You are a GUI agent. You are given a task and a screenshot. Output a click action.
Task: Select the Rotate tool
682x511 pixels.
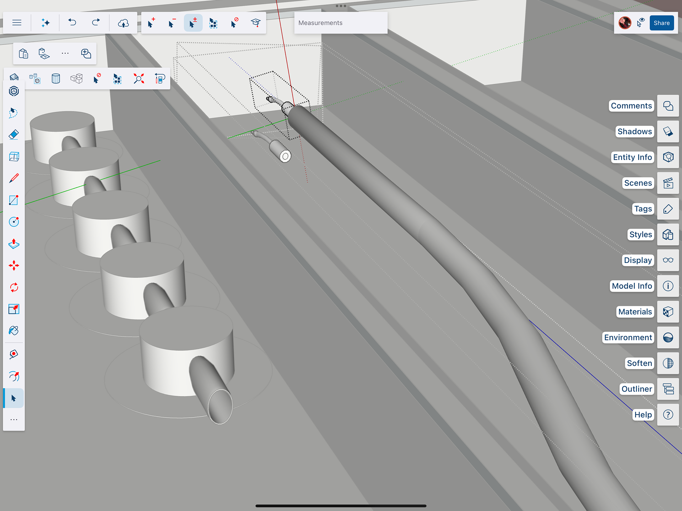pyautogui.click(x=13, y=287)
